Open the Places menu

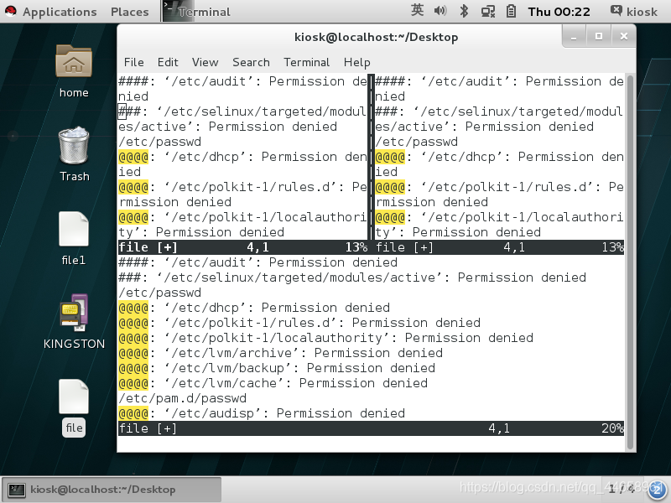point(130,12)
